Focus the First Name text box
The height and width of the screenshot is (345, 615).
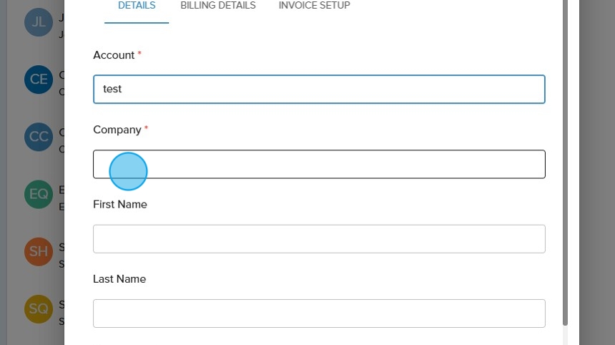pyautogui.click(x=319, y=239)
